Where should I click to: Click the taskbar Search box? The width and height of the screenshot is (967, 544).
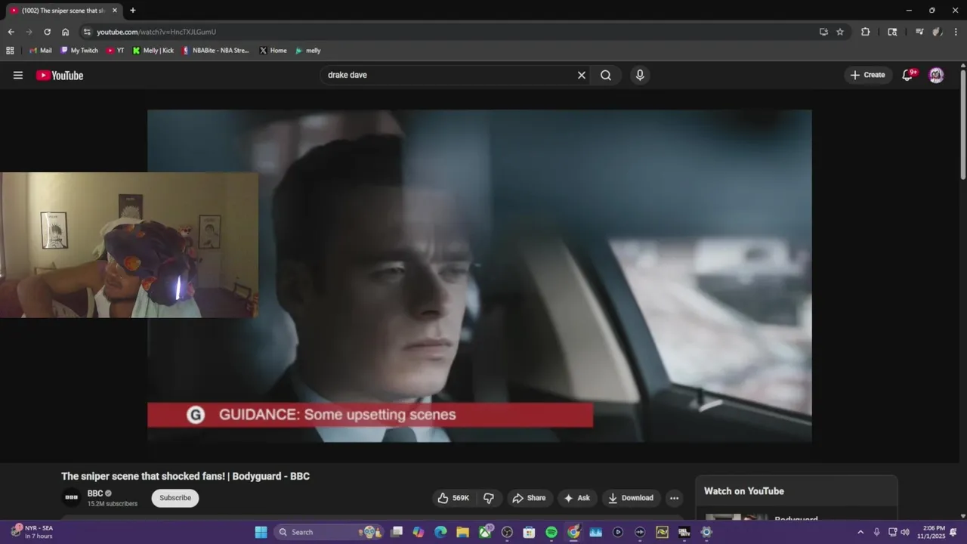[x=328, y=532]
